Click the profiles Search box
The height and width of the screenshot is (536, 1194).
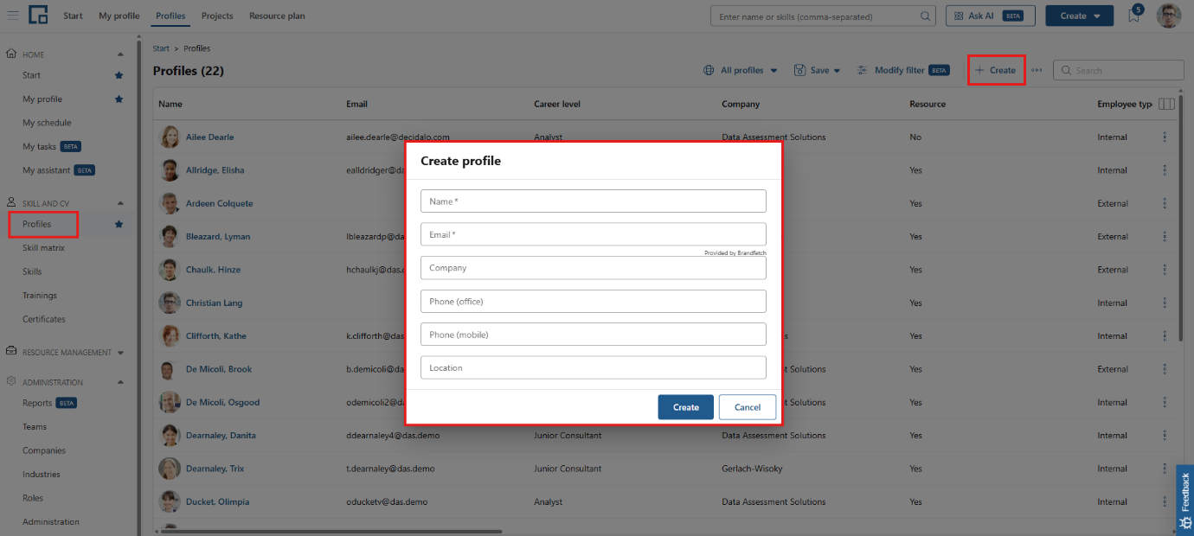[1119, 71]
